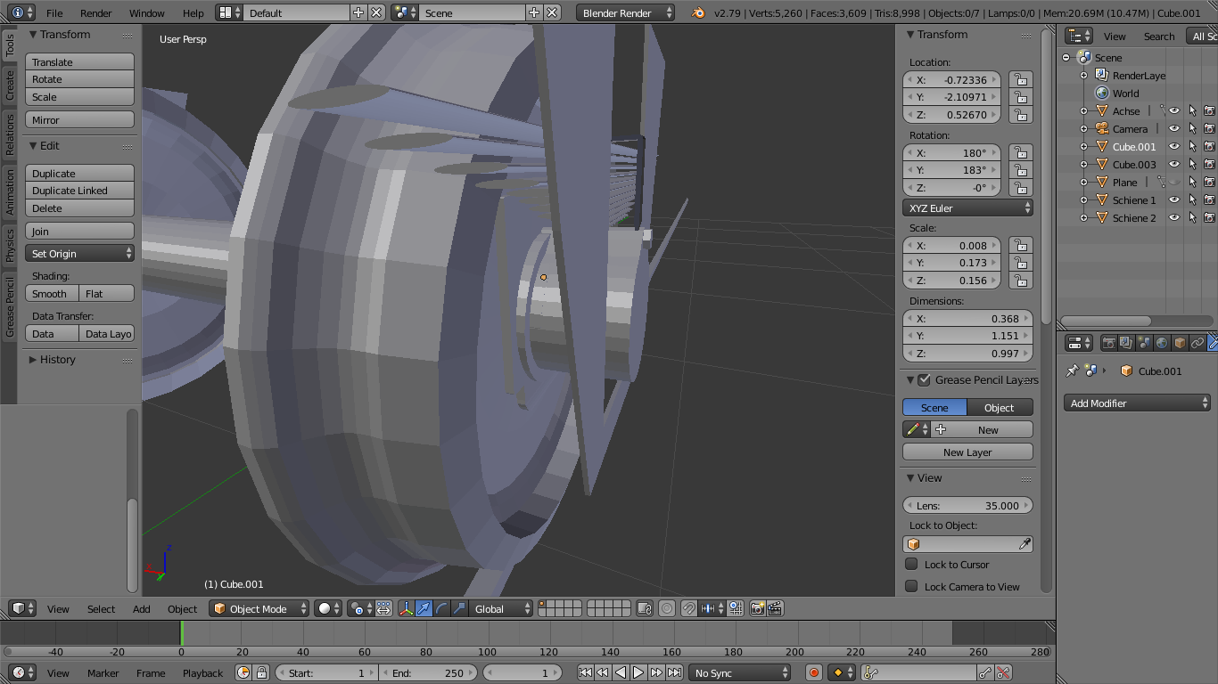The image size is (1218, 684).
Task: Click the Add Modifier button
Action: [1137, 403]
